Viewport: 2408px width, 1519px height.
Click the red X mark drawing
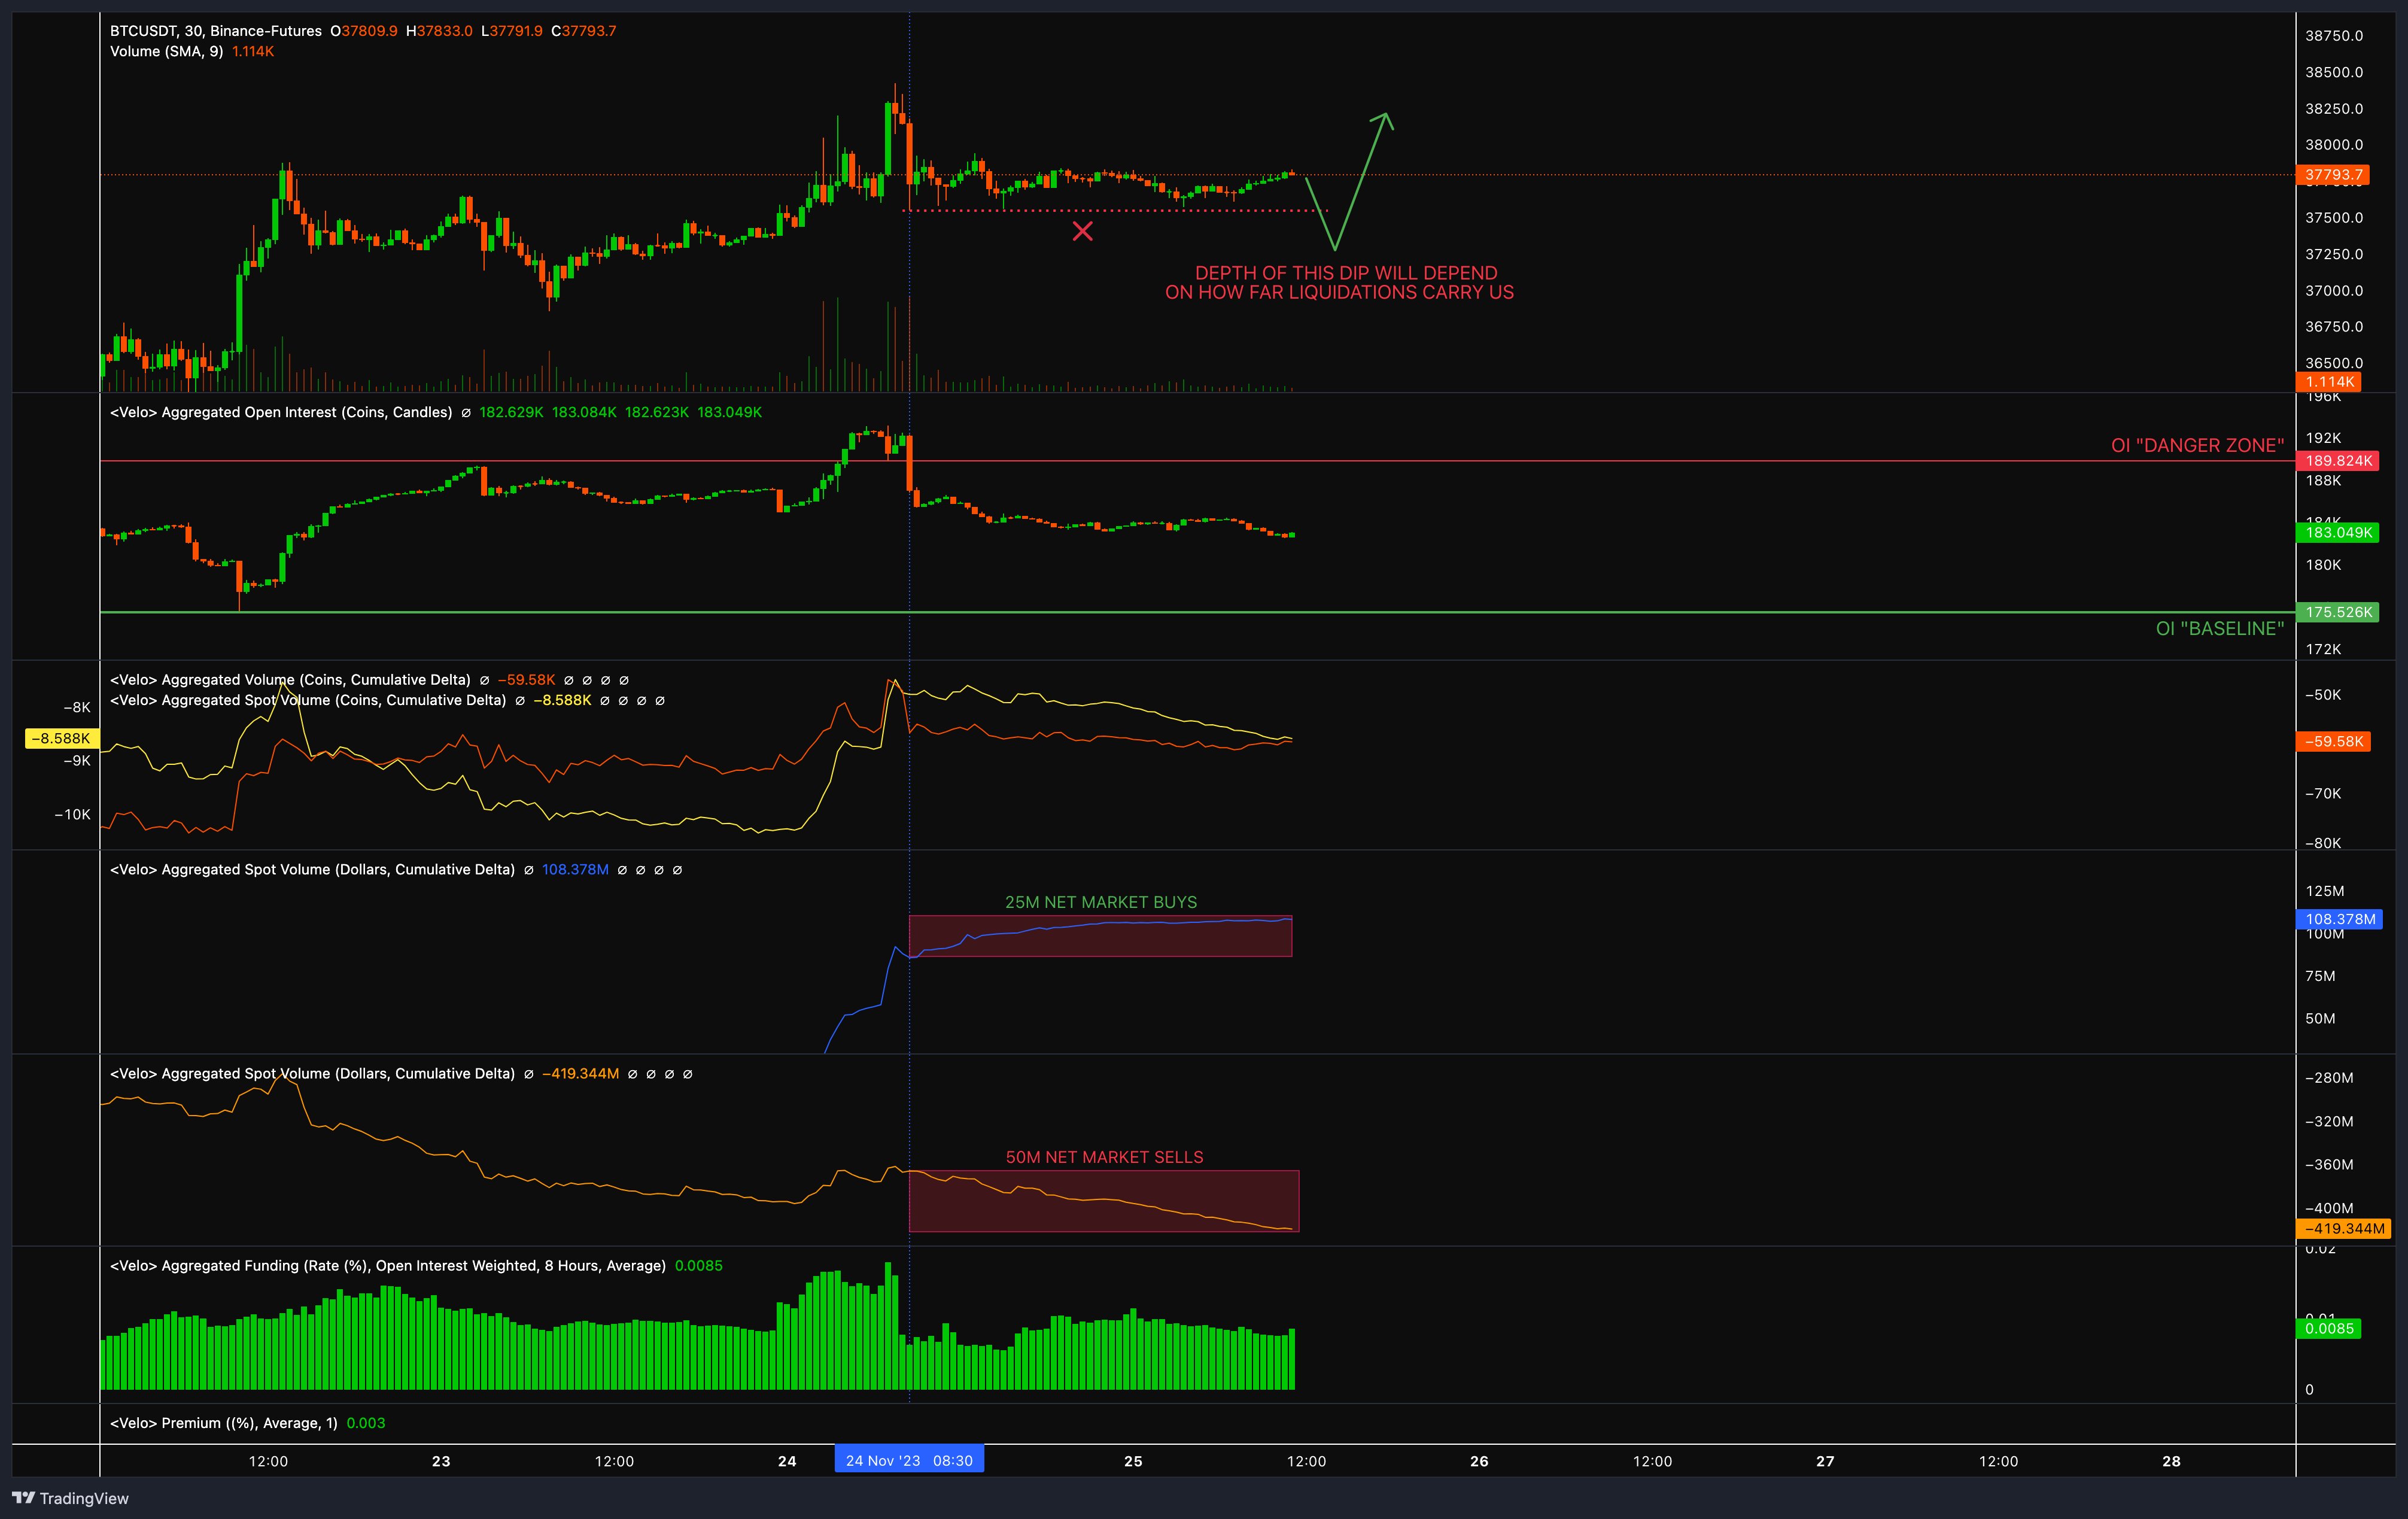point(1082,232)
